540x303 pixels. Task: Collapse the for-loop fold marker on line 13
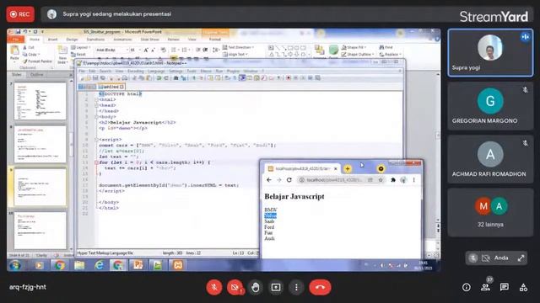pos(96,162)
